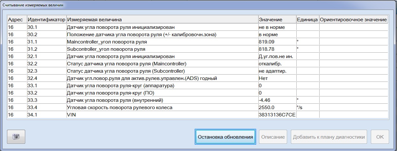
Task: Select identifier cell 33.1
Action: (x=47, y=86)
